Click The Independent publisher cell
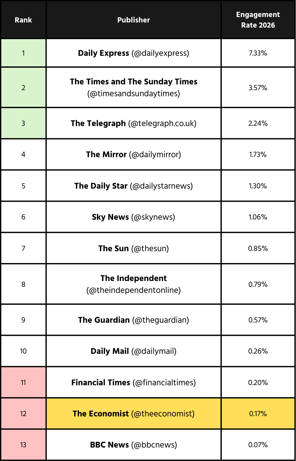Image resolution: width=296 pixels, height=461 pixels. coord(134,284)
